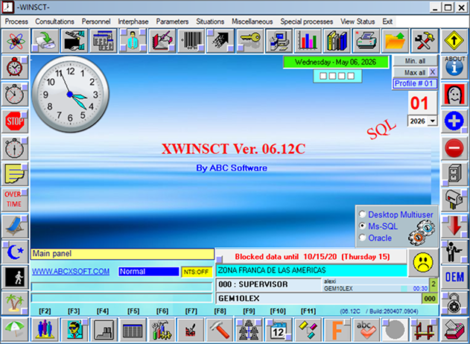This screenshot has height=344, width=470.
Task: Click the calendar 12 icon in bottom toolbar
Action: 278,330
